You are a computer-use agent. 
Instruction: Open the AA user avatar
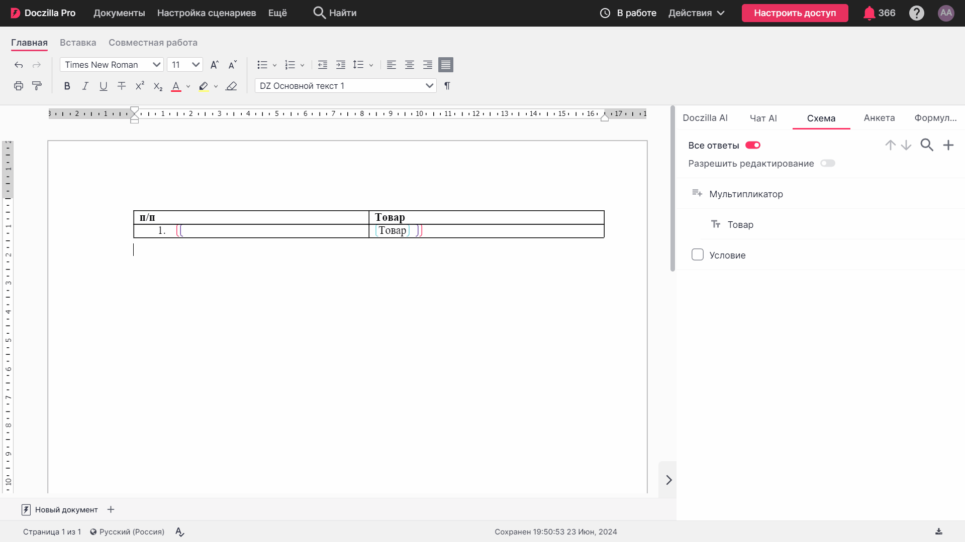pyautogui.click(x=946, y=13)
